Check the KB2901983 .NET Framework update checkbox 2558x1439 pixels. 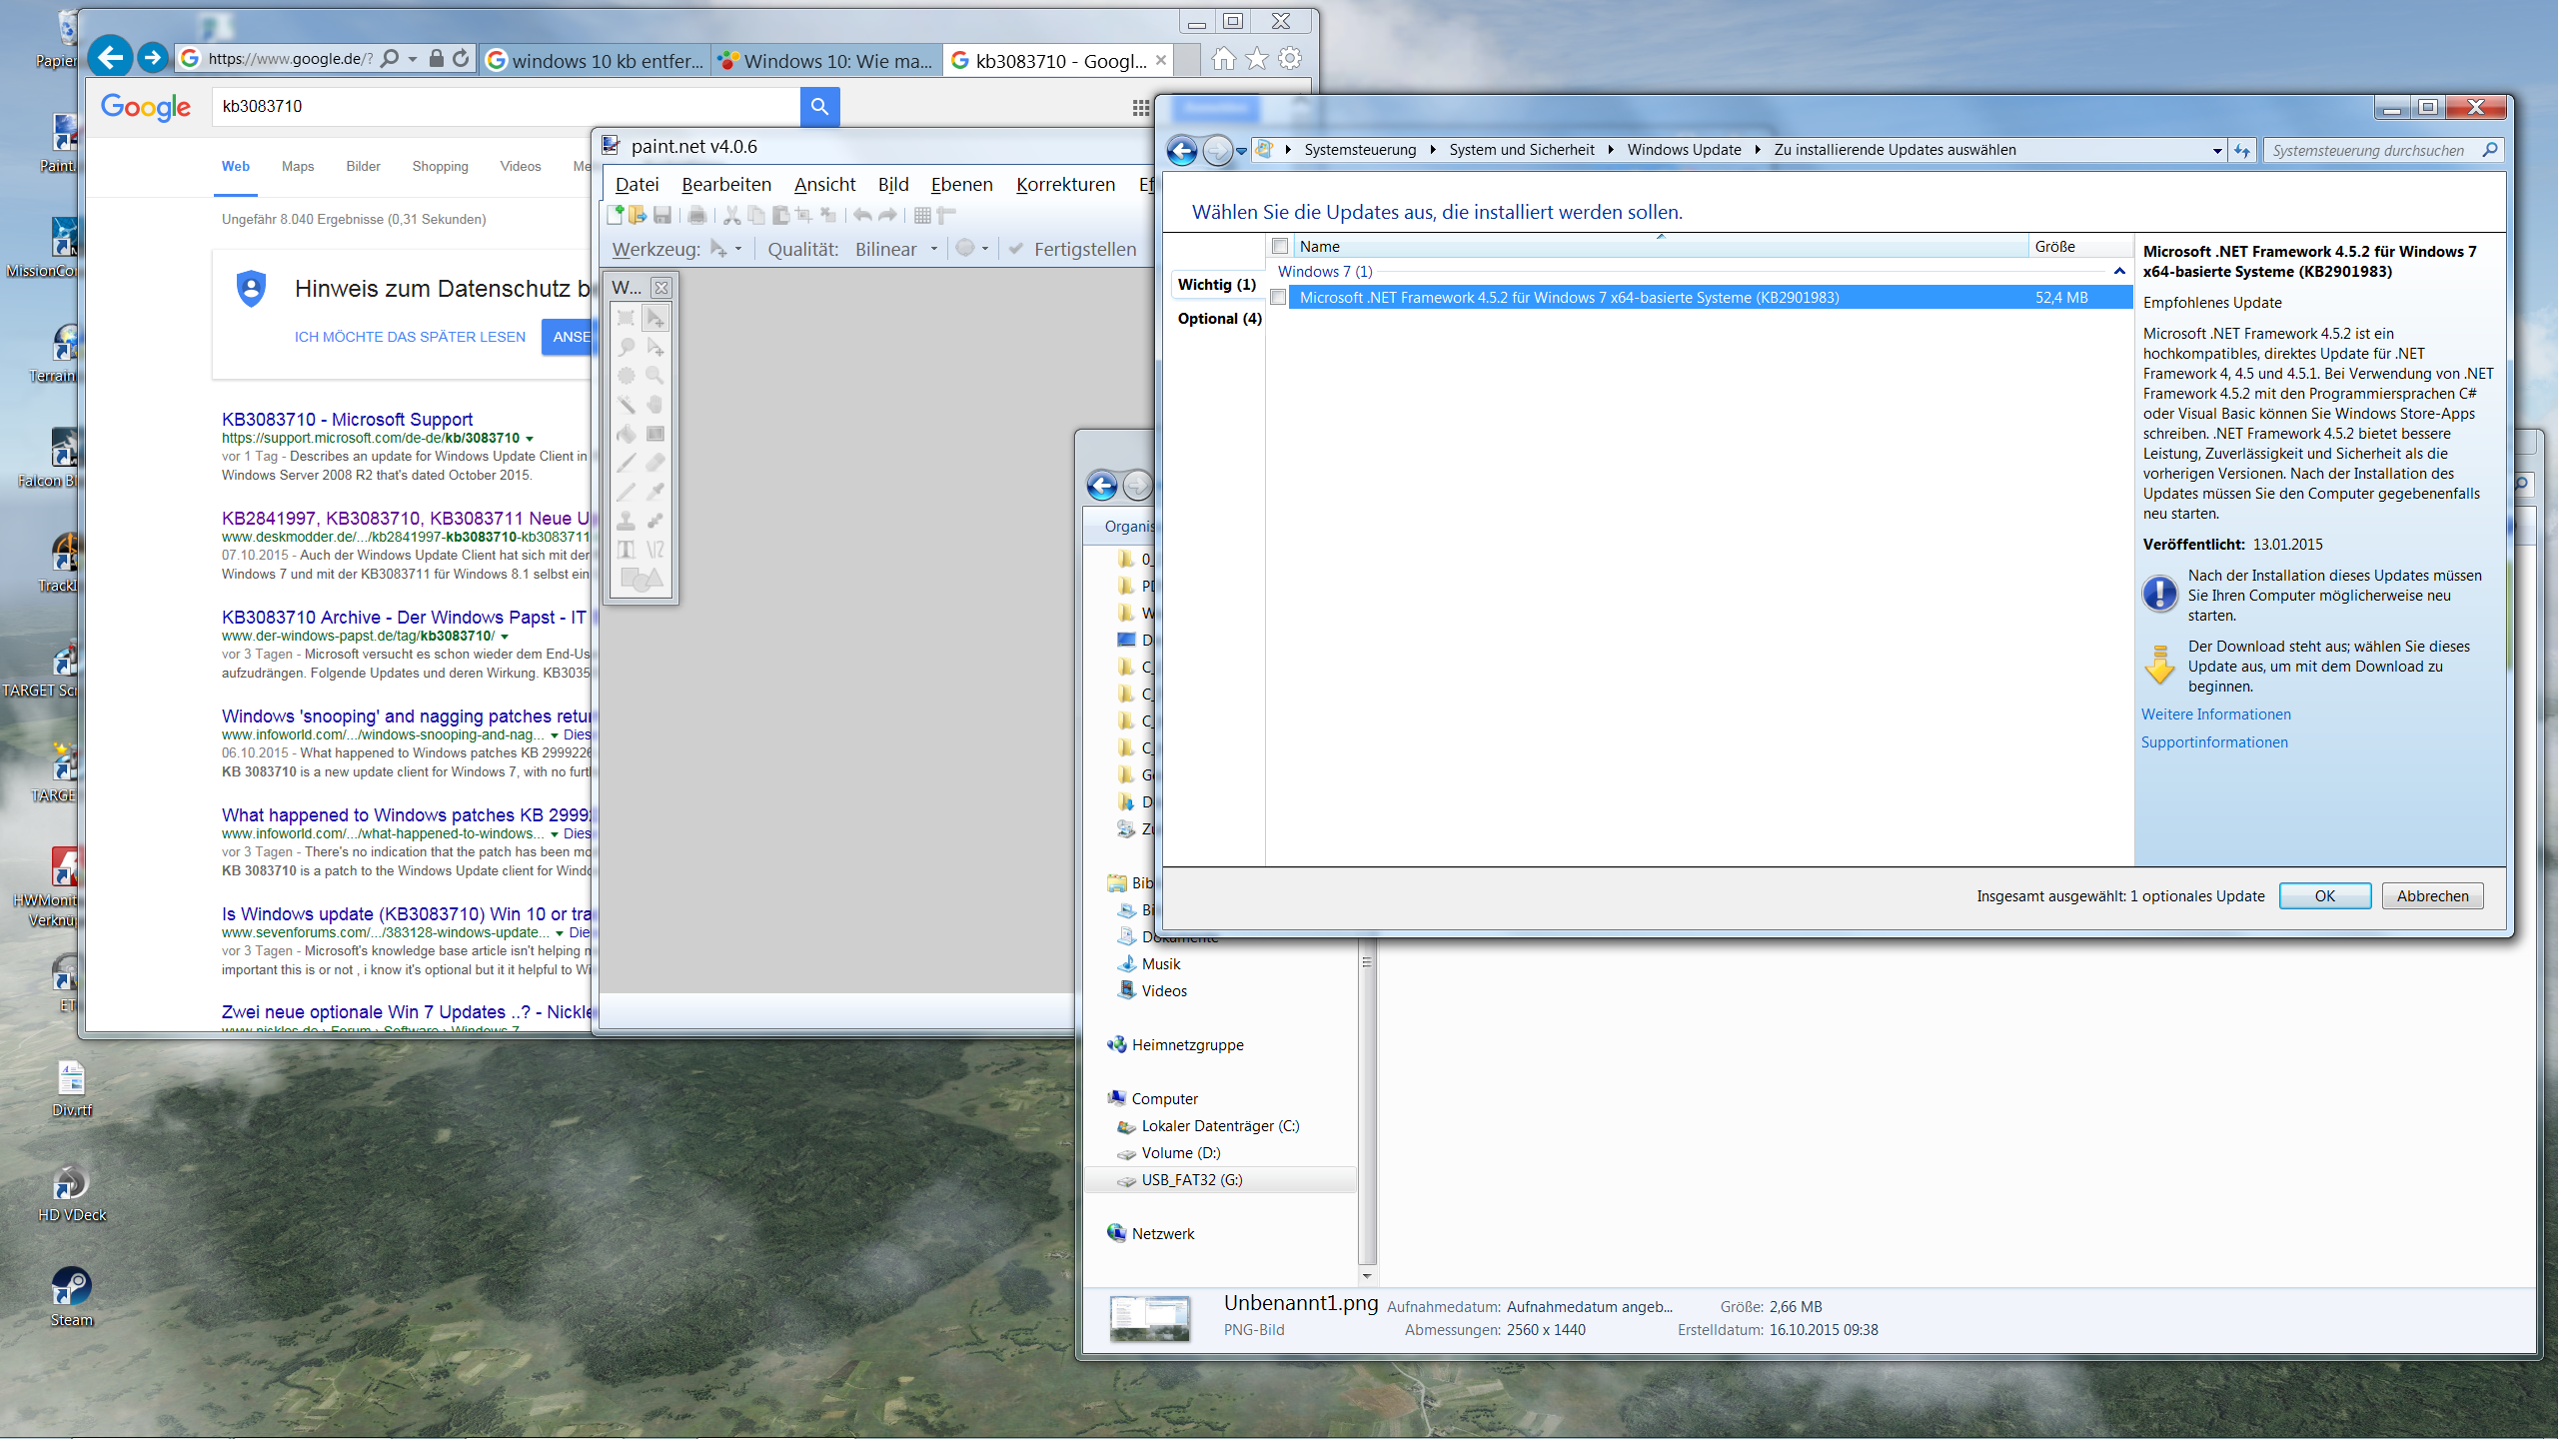point(1280,297)
